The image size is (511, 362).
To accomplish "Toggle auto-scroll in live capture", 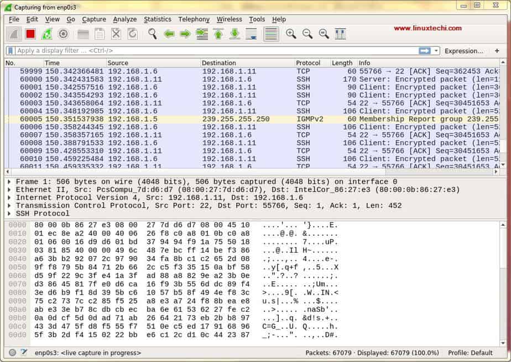I will click(x=251, y=34).
